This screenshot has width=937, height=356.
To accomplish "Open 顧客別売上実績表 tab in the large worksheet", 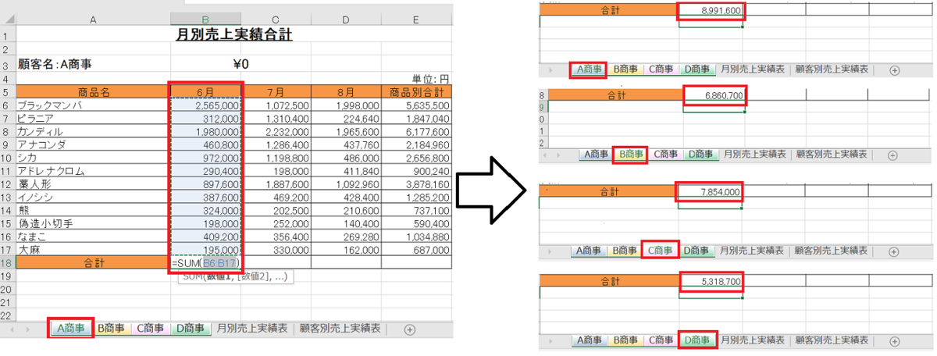I will click(342, 329).
